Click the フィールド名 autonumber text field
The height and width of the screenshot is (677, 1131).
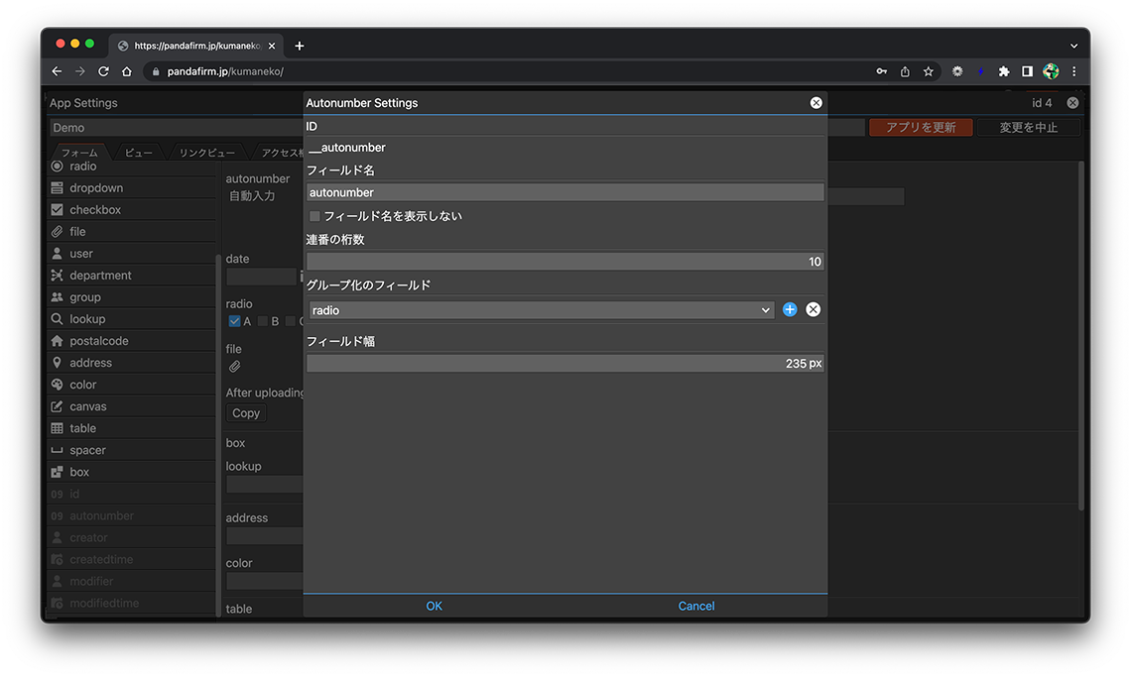(565, 192)
